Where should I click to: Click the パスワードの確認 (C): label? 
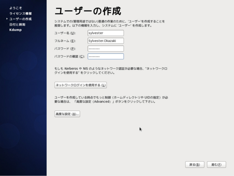69,56
